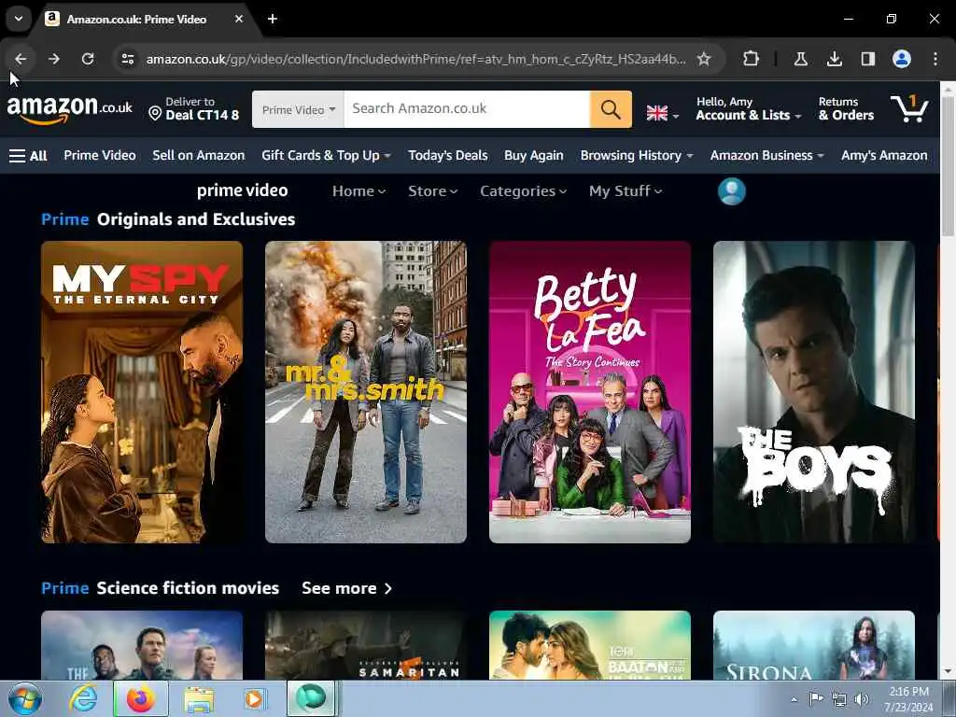The image size is (956, 717).
Task: Open the All hamburger menu
Action: 28,156
